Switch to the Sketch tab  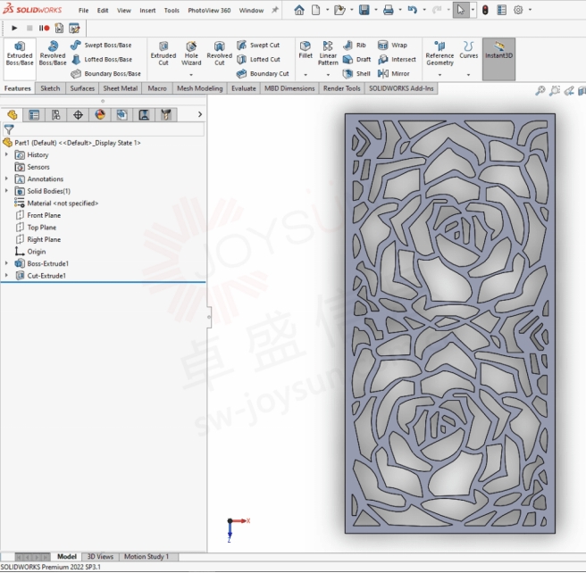click(x=50, y=88)
